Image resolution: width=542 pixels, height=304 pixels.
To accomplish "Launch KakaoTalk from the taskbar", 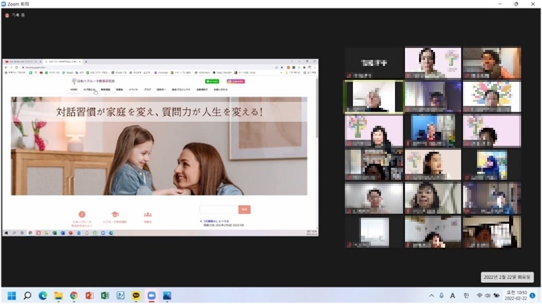I will pyautogui.click(x=136, y=296).
